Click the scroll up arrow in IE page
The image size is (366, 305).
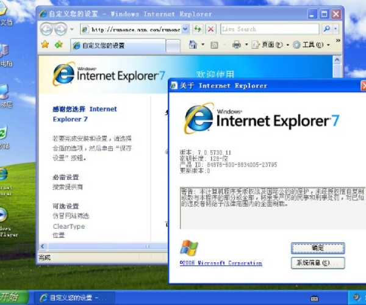(x=337, y=60)
